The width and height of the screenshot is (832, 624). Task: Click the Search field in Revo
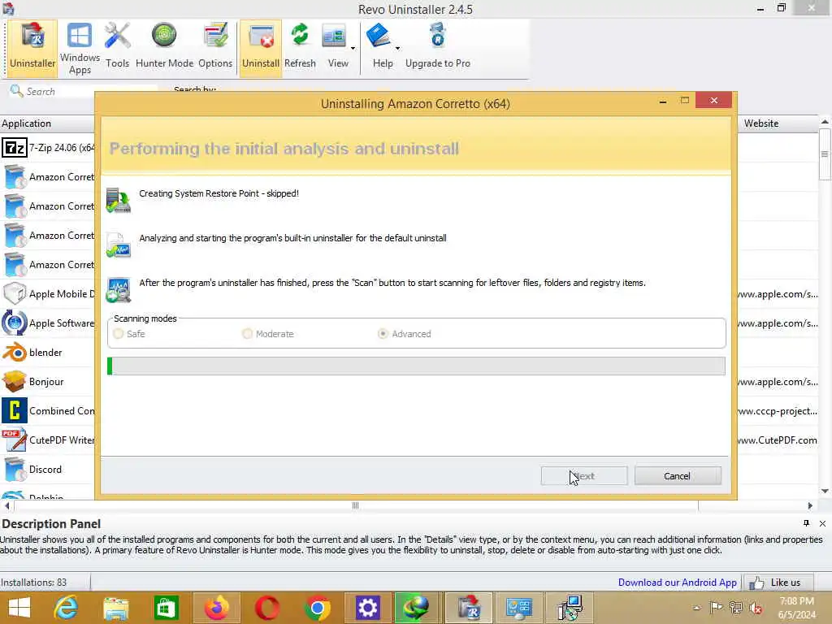click(x=84, y=91)
